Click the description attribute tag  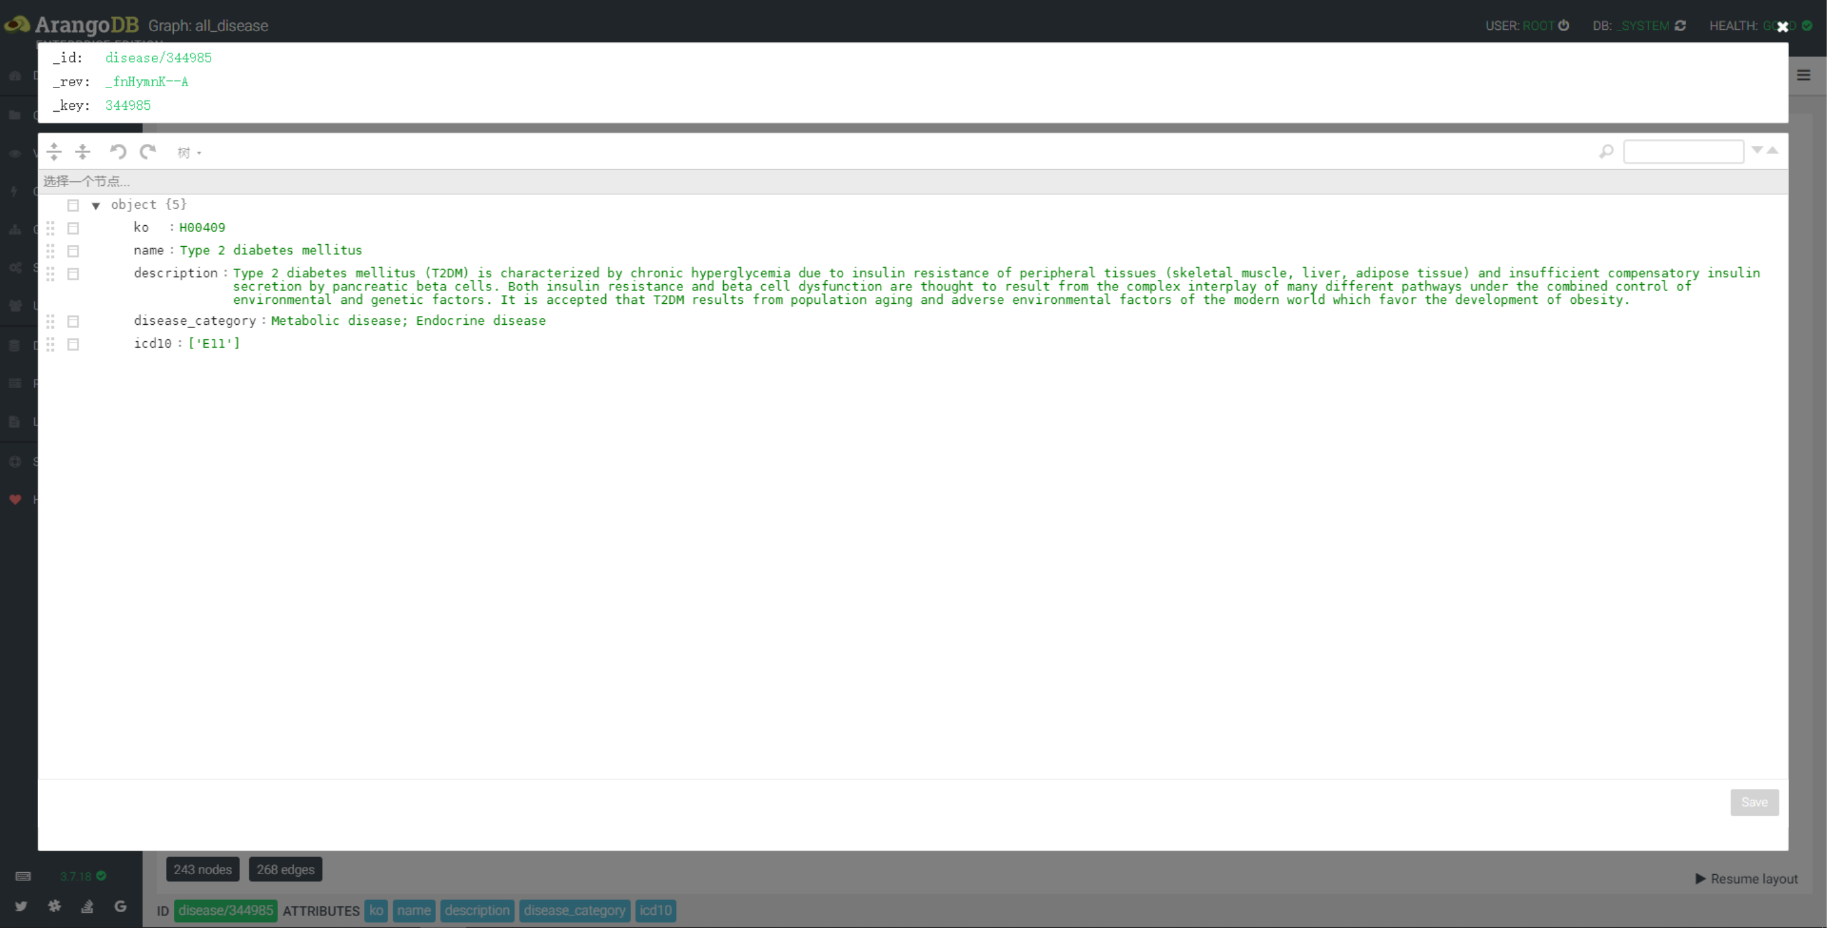click(476, 910)
